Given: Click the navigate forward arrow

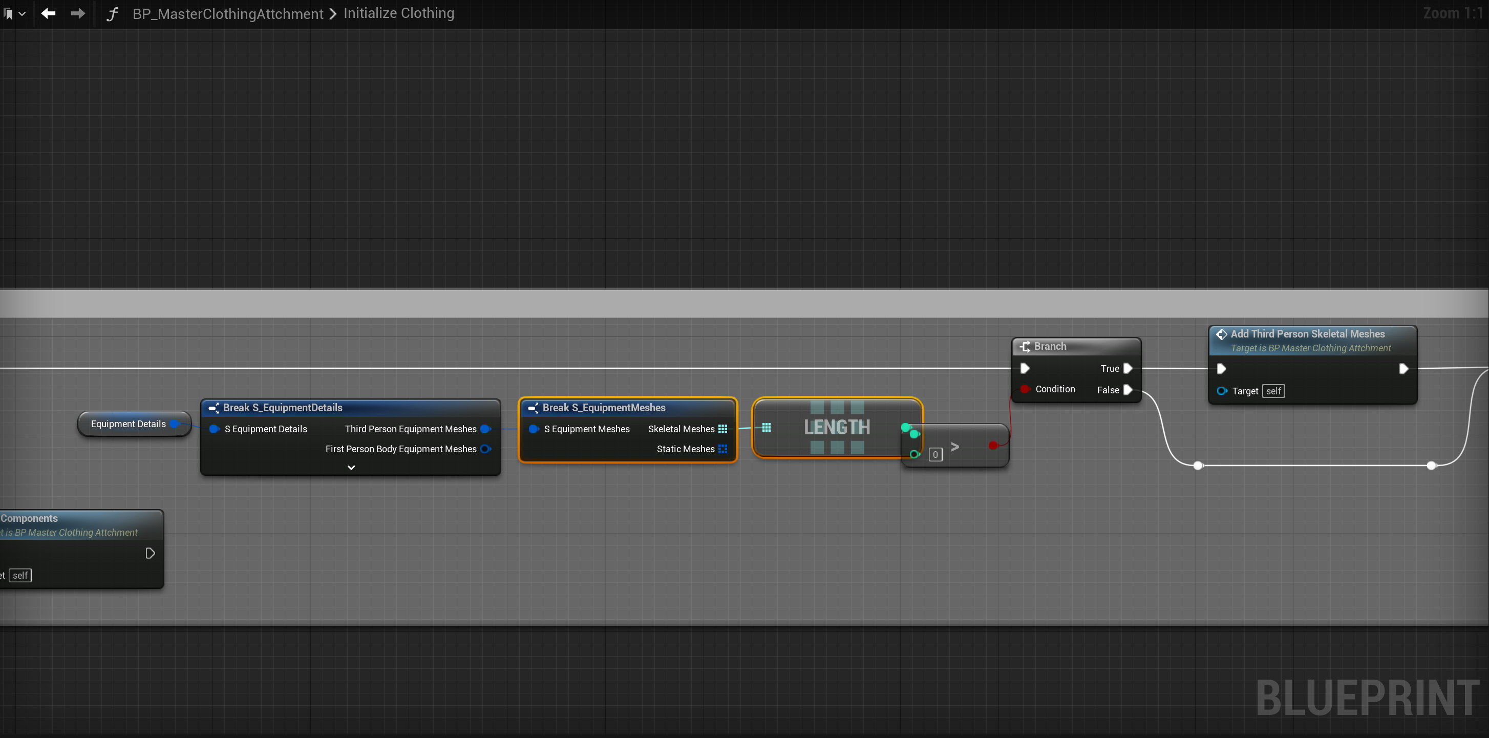Looking at the screenshot, I should tap(77, 13).
